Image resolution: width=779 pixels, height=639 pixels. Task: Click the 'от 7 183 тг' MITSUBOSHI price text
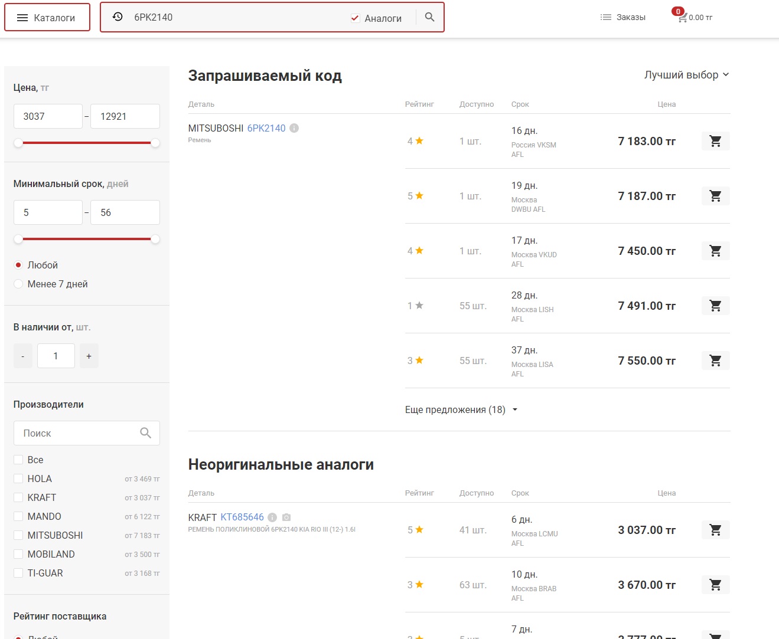(x=142, y=536)
